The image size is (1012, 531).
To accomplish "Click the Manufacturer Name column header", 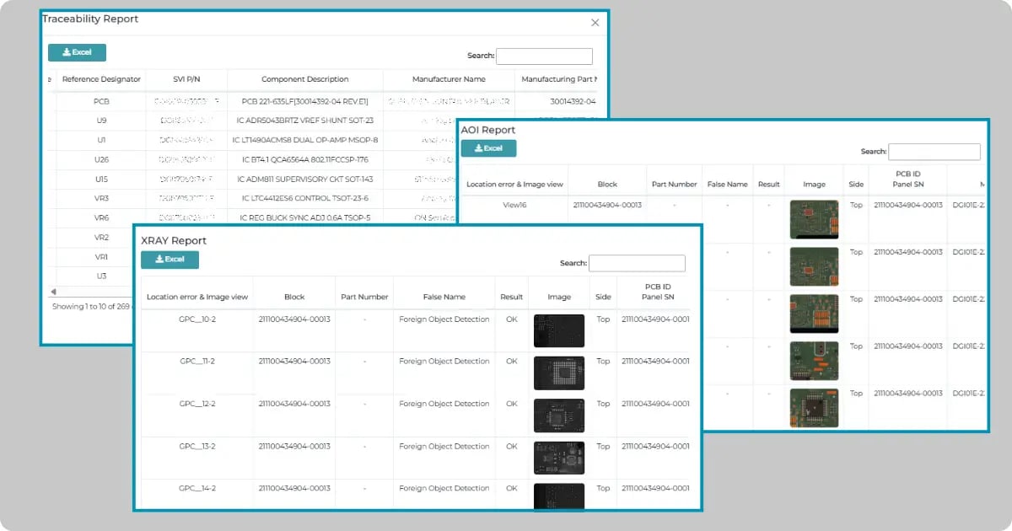I will pos(448,79).
